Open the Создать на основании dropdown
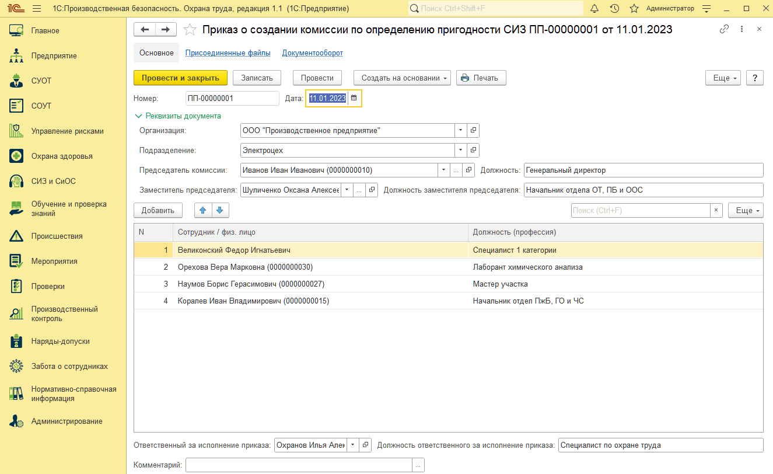 pos(402,78)
